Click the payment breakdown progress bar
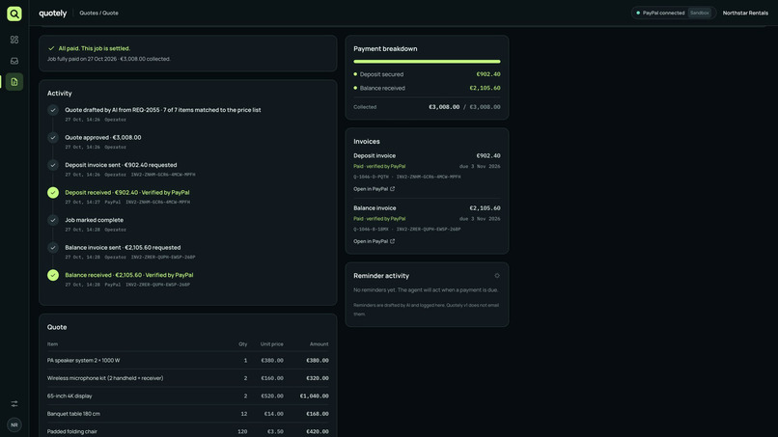The image size is (778, 437). [x=427, y=62]
